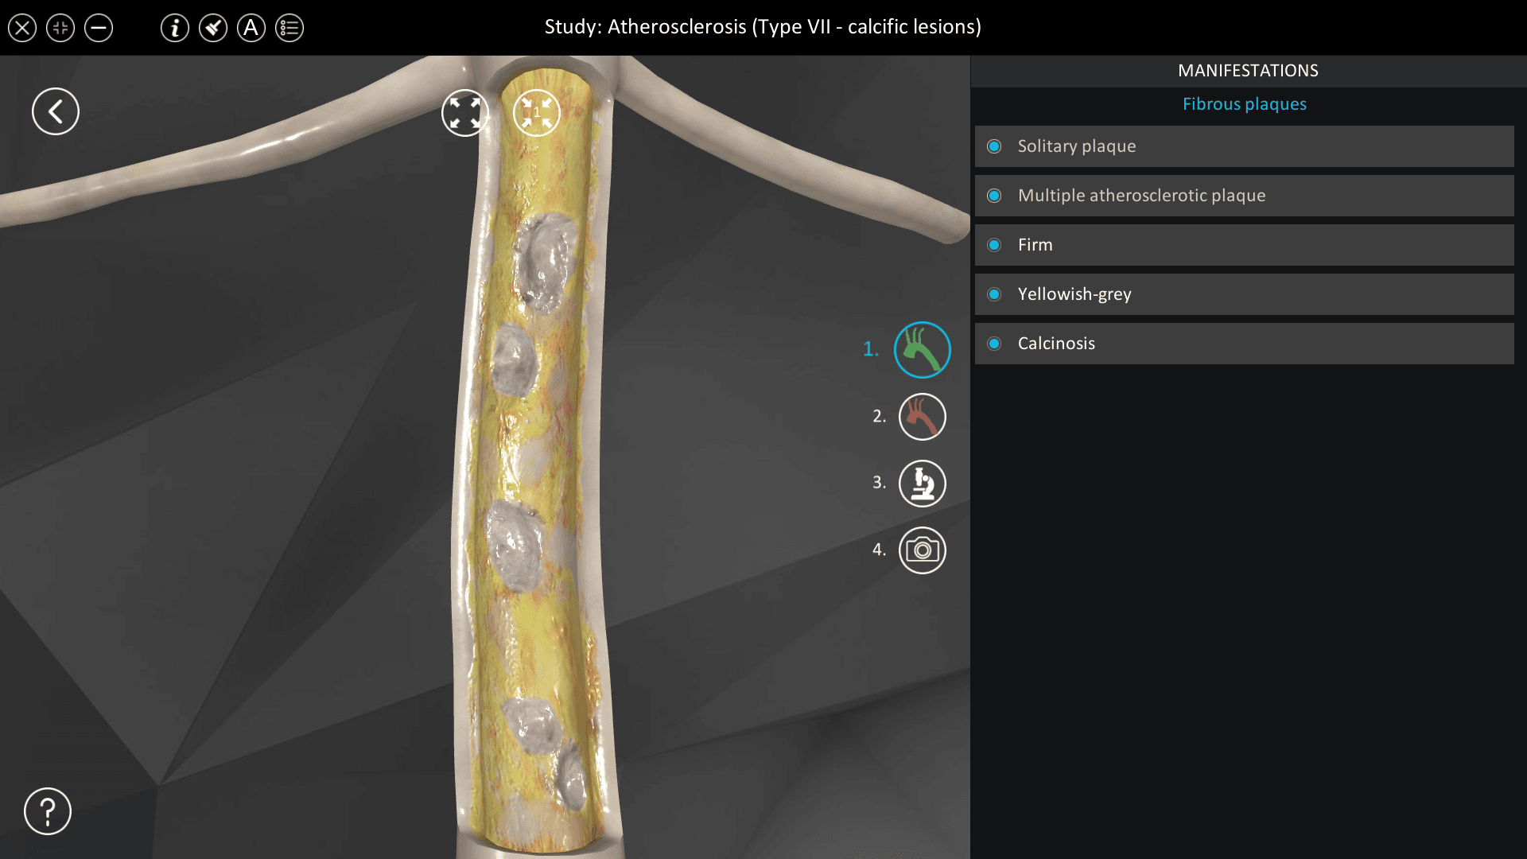The height and width of the screenshot is (859, 1527).
Task: Reset zoom with the inward arrows icon
Action: (537, 113)
